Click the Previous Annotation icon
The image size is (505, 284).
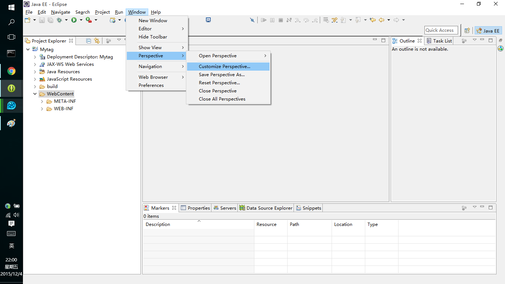click(x=358, y=20)
